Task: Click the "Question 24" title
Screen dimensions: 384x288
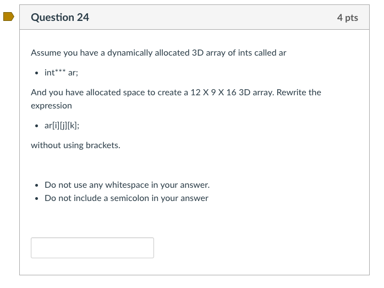Action: tap(60, 18)
